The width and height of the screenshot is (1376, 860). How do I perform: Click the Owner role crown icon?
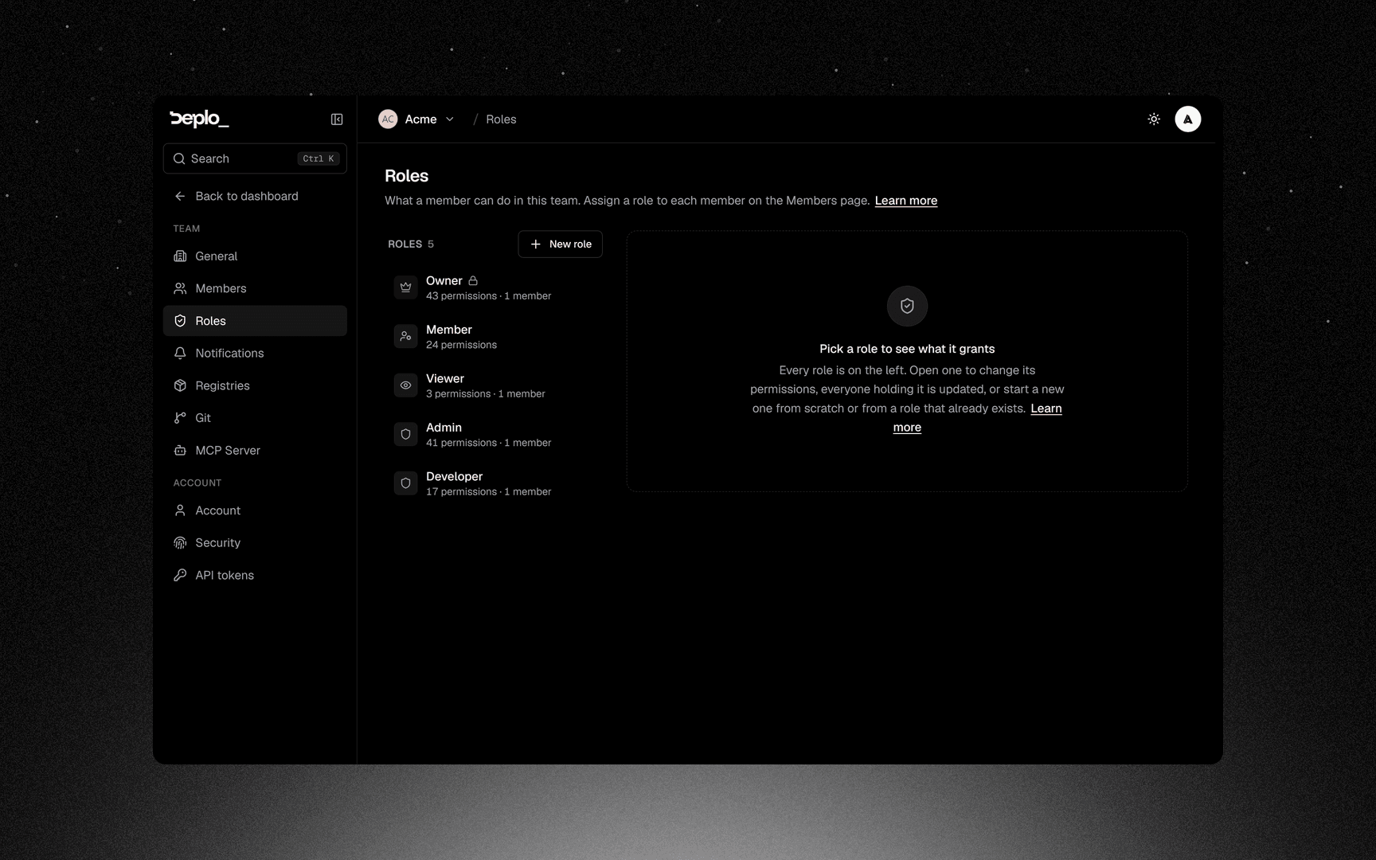[405, 287]
